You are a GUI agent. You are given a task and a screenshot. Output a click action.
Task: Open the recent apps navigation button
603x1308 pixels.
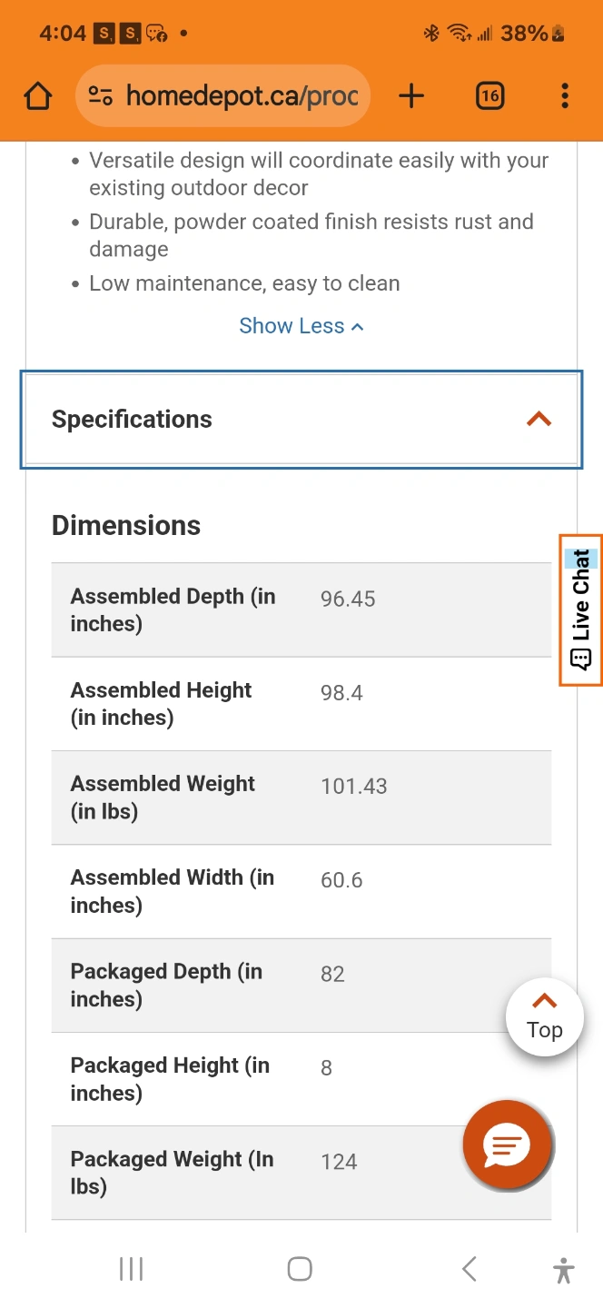pos(132,1269)
